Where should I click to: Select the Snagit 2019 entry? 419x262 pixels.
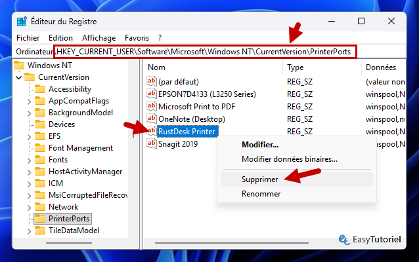(178, 144)
